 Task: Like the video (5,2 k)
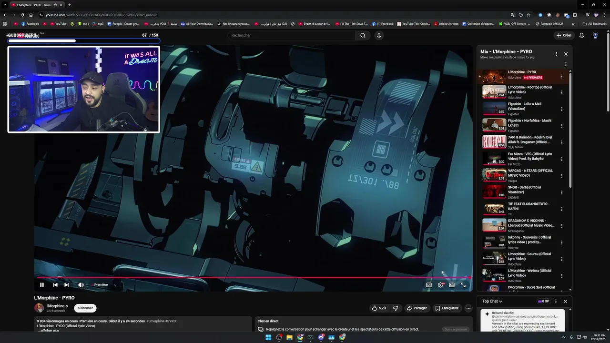(x=379, y=308)
